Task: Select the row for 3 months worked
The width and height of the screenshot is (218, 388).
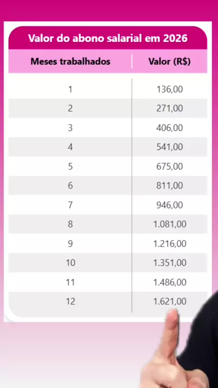Action: [108, 128]
